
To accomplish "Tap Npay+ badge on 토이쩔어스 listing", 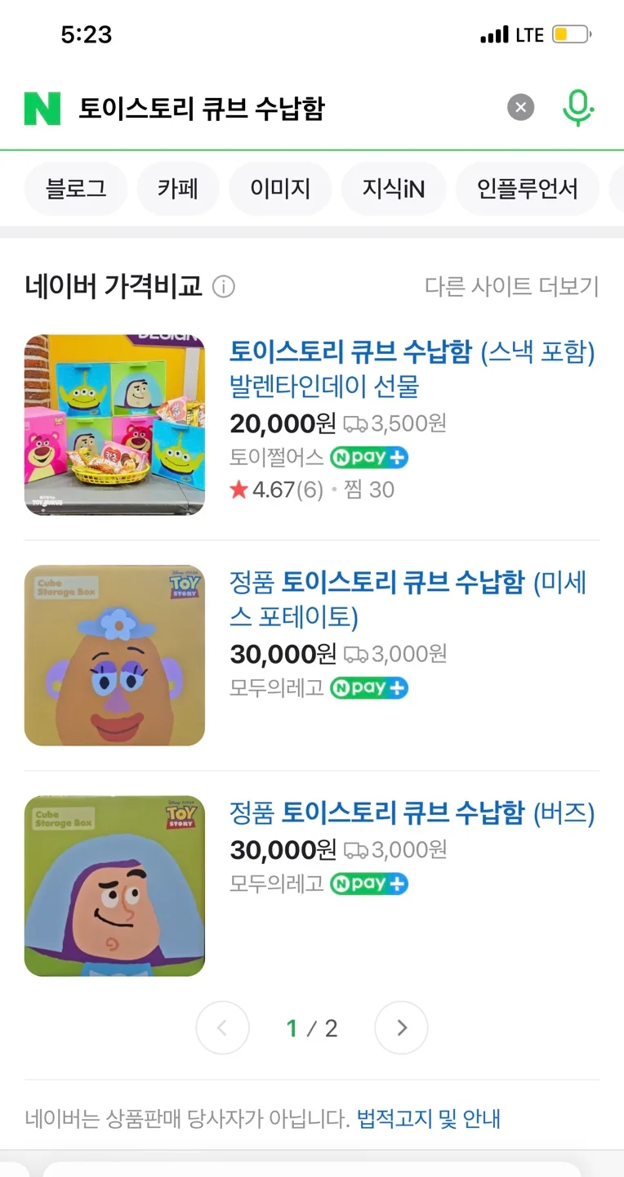I will coord(369,458).
